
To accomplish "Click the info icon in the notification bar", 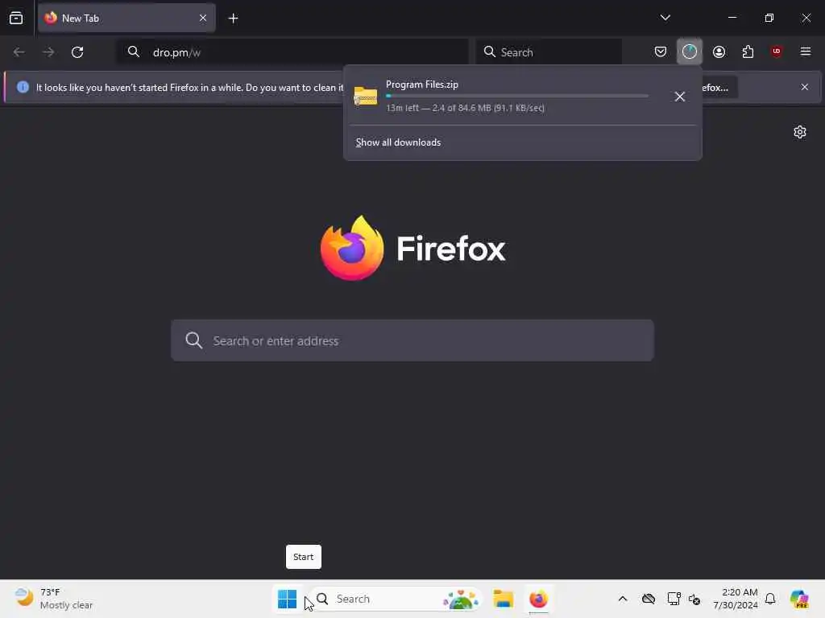I will coord(23,87).
